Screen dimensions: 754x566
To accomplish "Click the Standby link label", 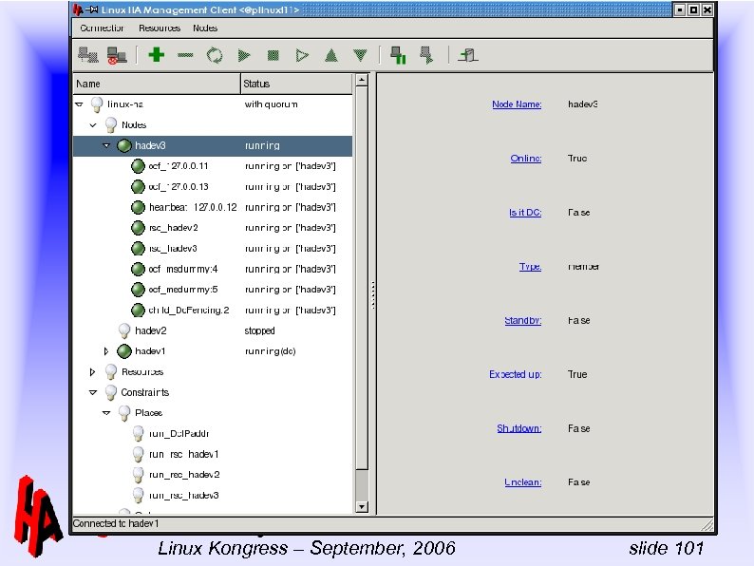I will tap(523, 321).
